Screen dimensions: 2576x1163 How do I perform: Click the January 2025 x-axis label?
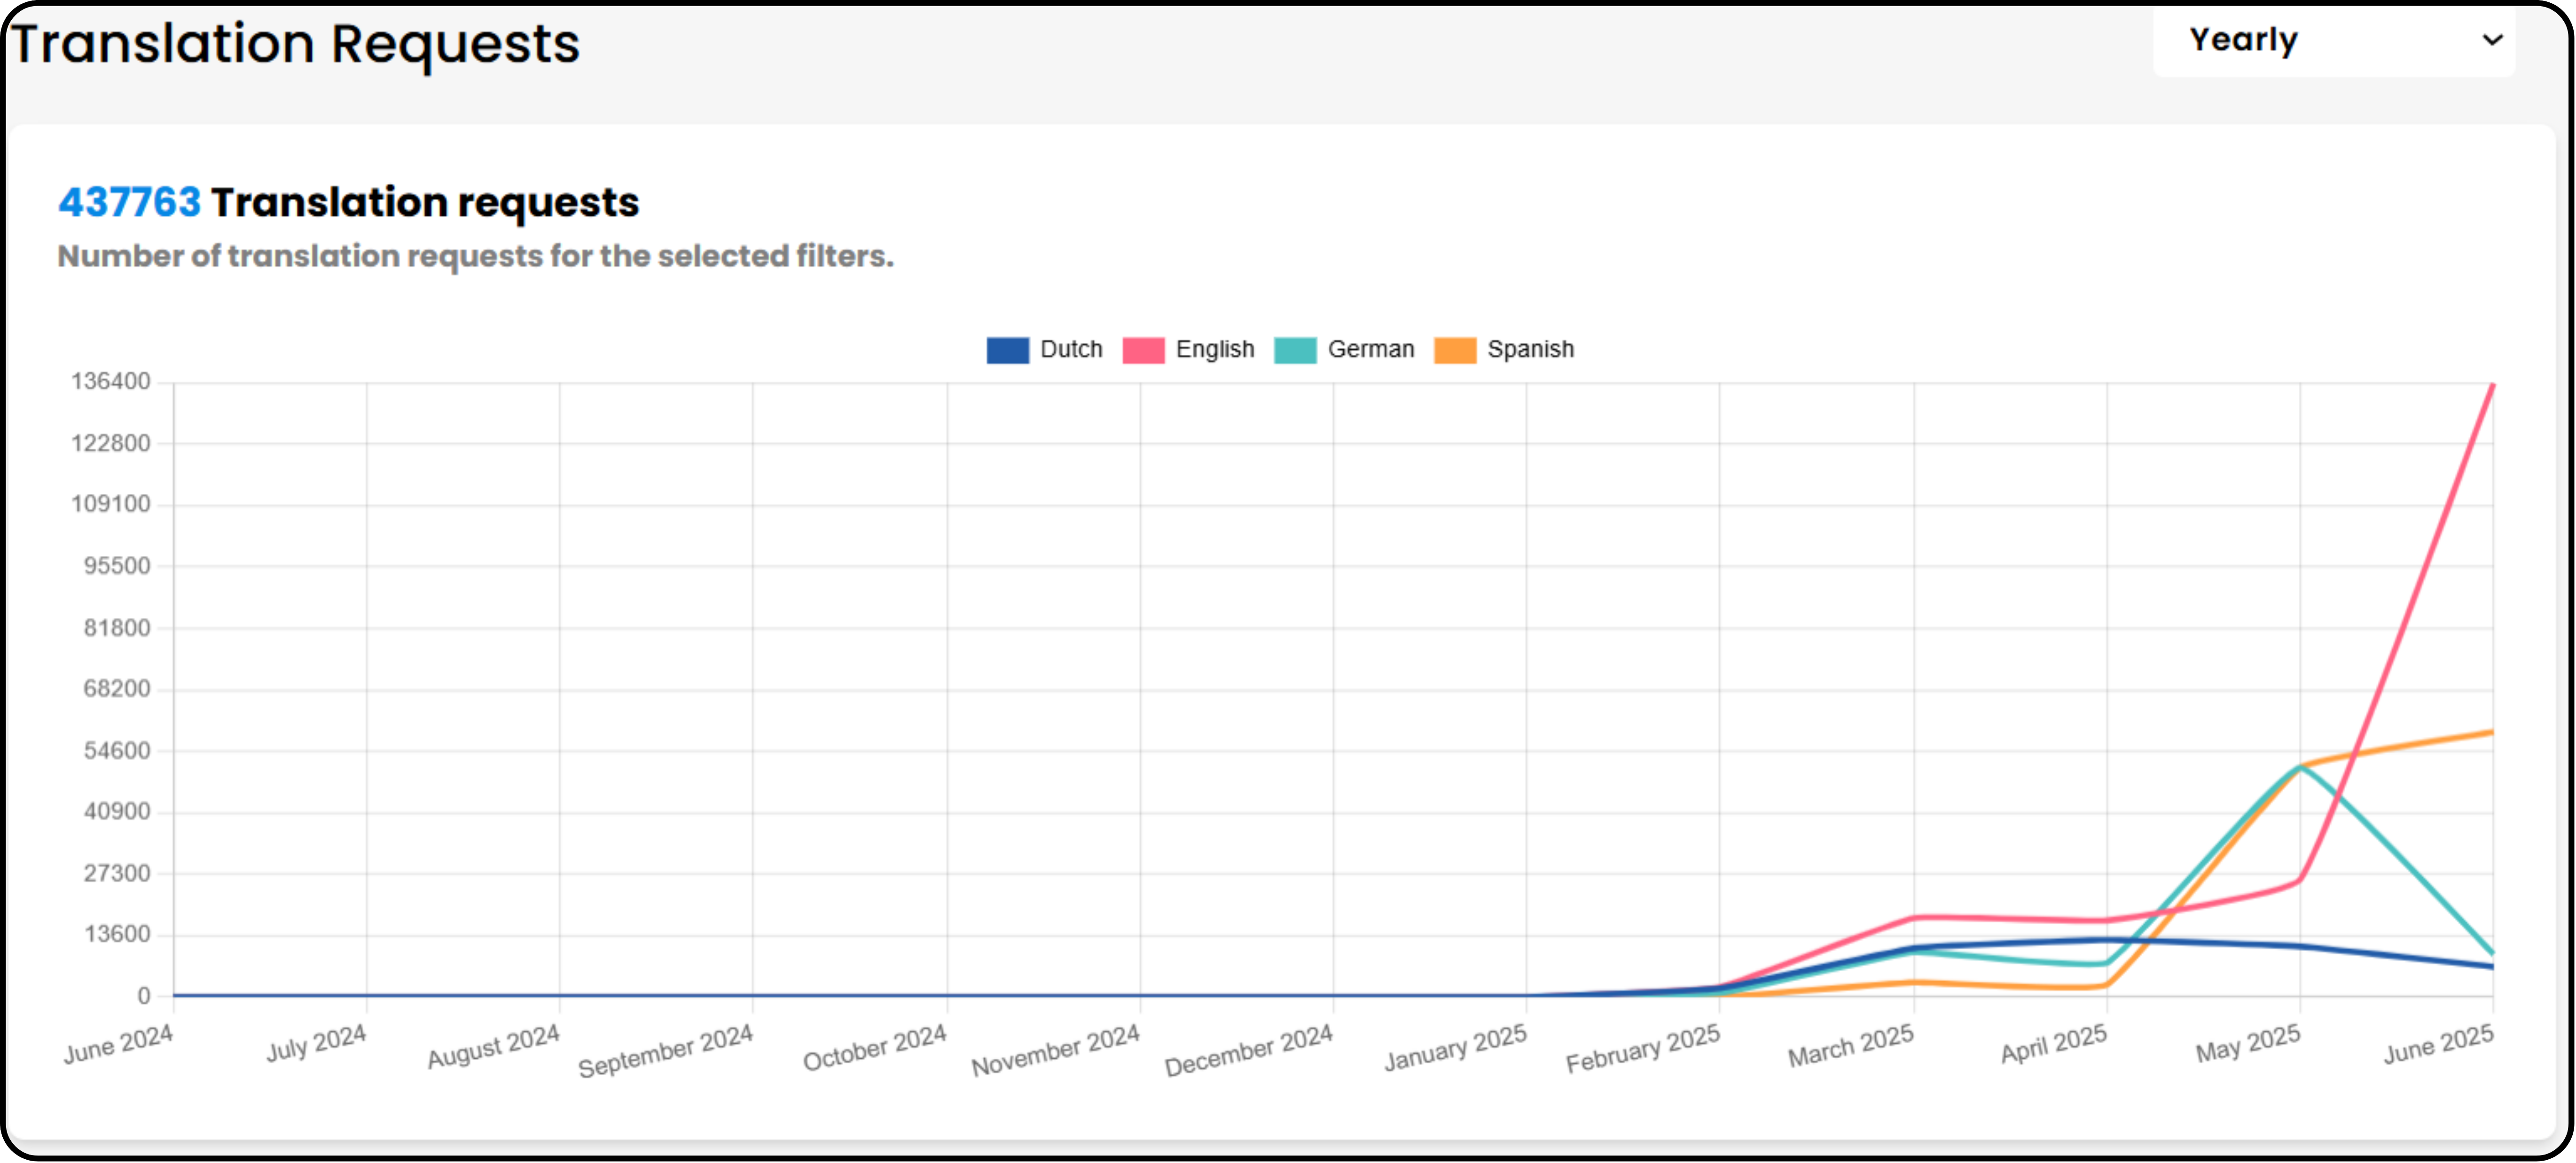pos(1455,1049)
